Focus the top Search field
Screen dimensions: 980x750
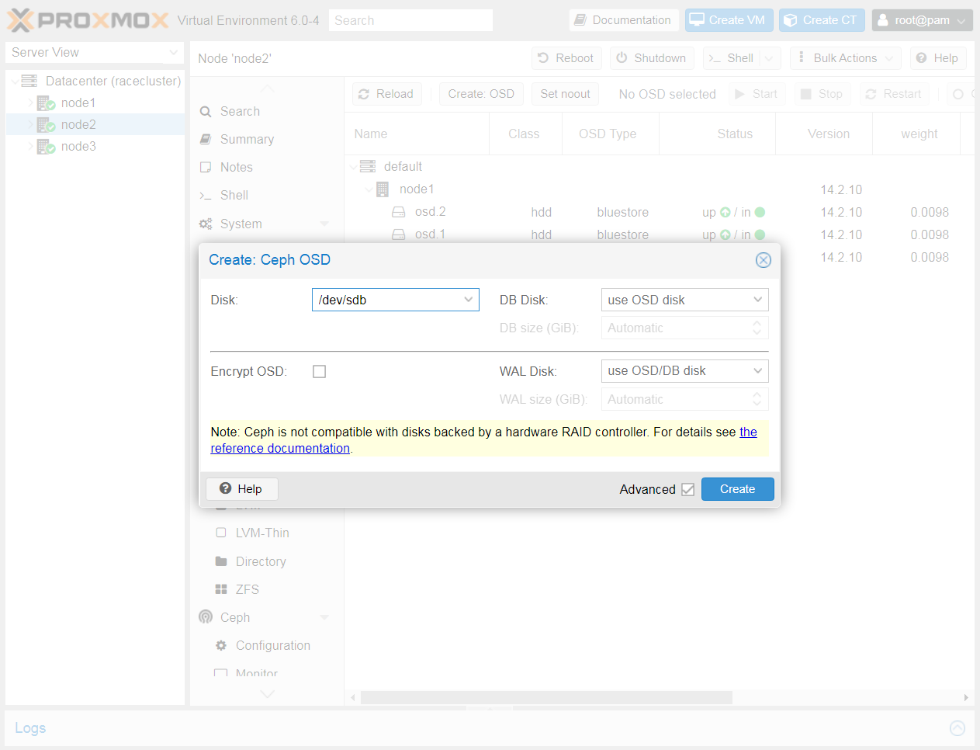pos(410,20)
